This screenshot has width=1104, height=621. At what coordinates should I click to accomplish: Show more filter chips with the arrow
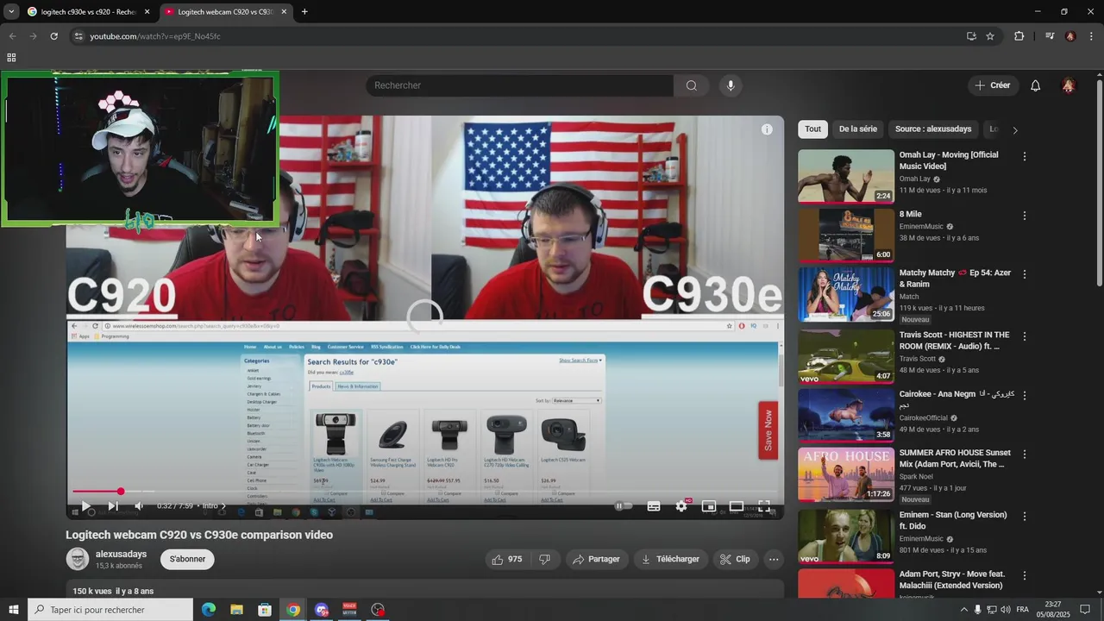click(1015, 130)
